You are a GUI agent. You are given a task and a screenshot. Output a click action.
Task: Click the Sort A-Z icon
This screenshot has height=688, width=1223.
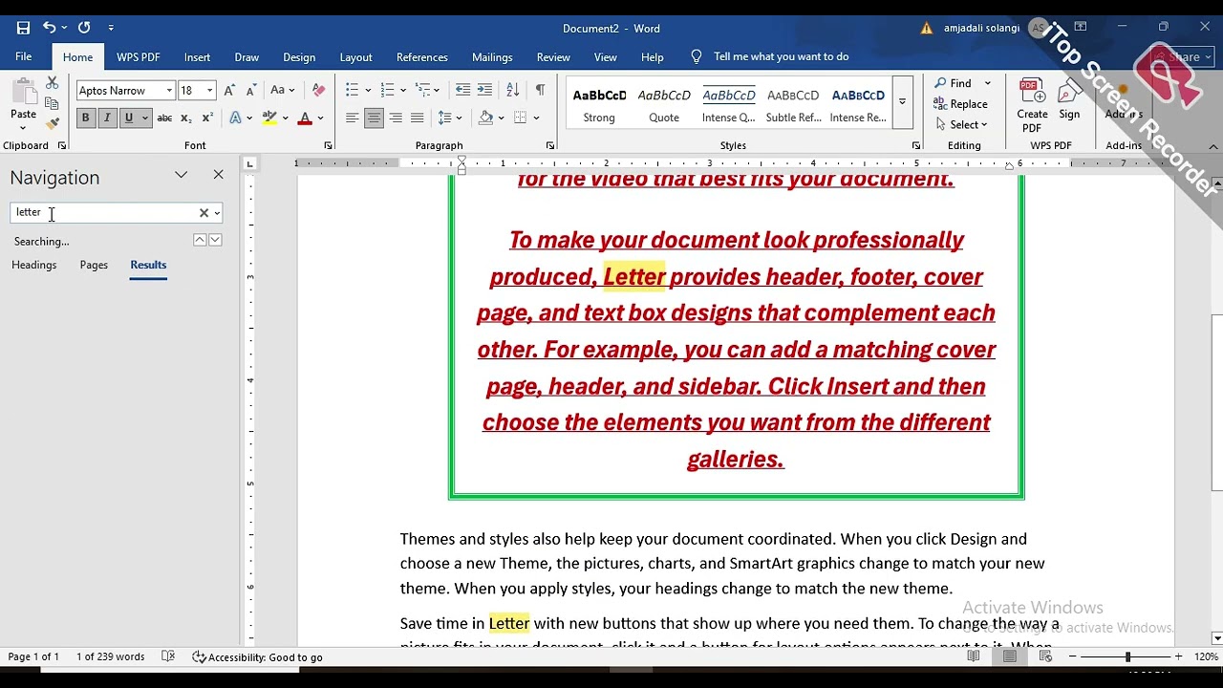[512, 90]
